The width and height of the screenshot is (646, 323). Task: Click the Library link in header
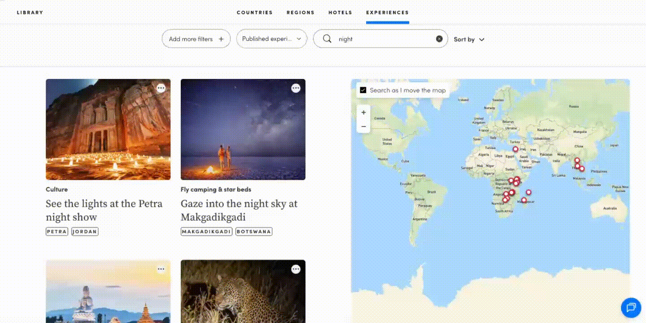coord(30,13)
